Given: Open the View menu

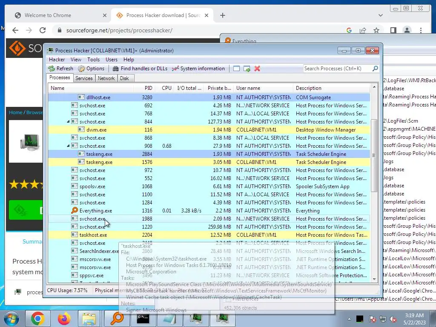Looking at the screenshot, I should click(76, 60).
